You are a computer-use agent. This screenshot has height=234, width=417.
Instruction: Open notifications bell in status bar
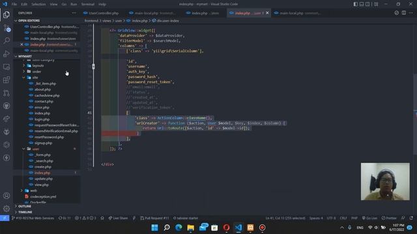411,218
